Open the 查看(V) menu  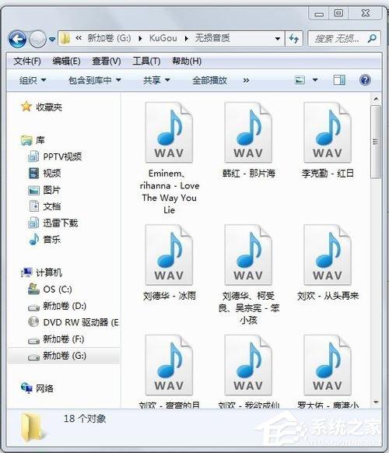pyautogui.click(x=107, y=61)
